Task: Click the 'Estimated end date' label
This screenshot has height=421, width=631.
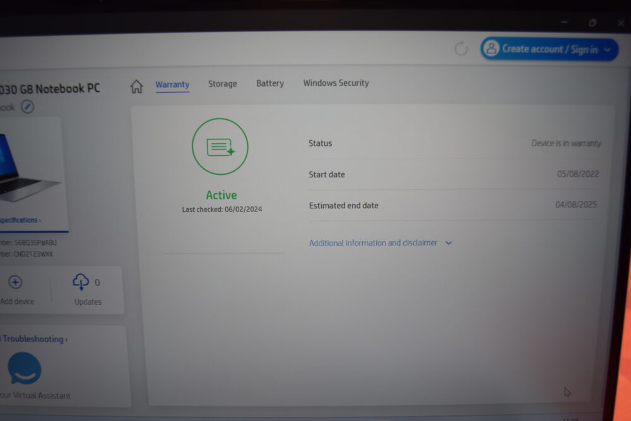Action: 344,206
